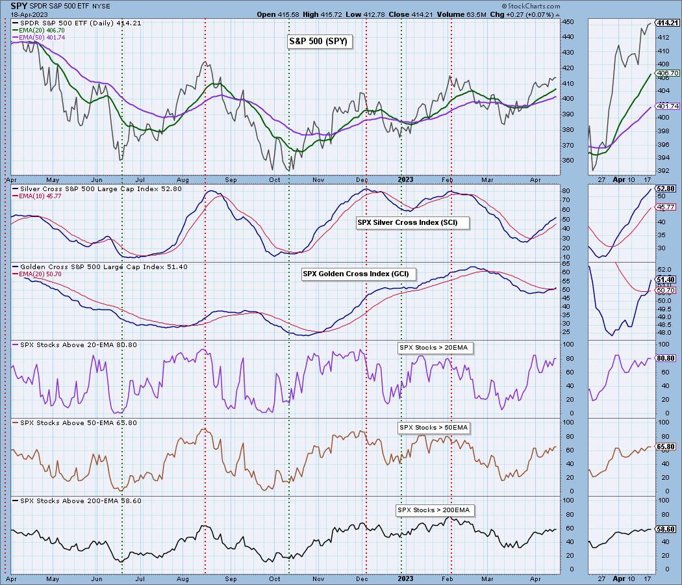Image resolution: width=682 pixels, height=585 pixels.
Task: Click the SPX Stocks > 50EMA label box
Action: tap(435, 428)
